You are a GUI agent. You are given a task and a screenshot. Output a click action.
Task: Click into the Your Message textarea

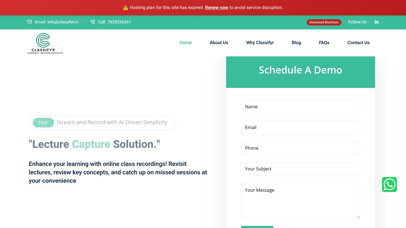click(300, 201)
